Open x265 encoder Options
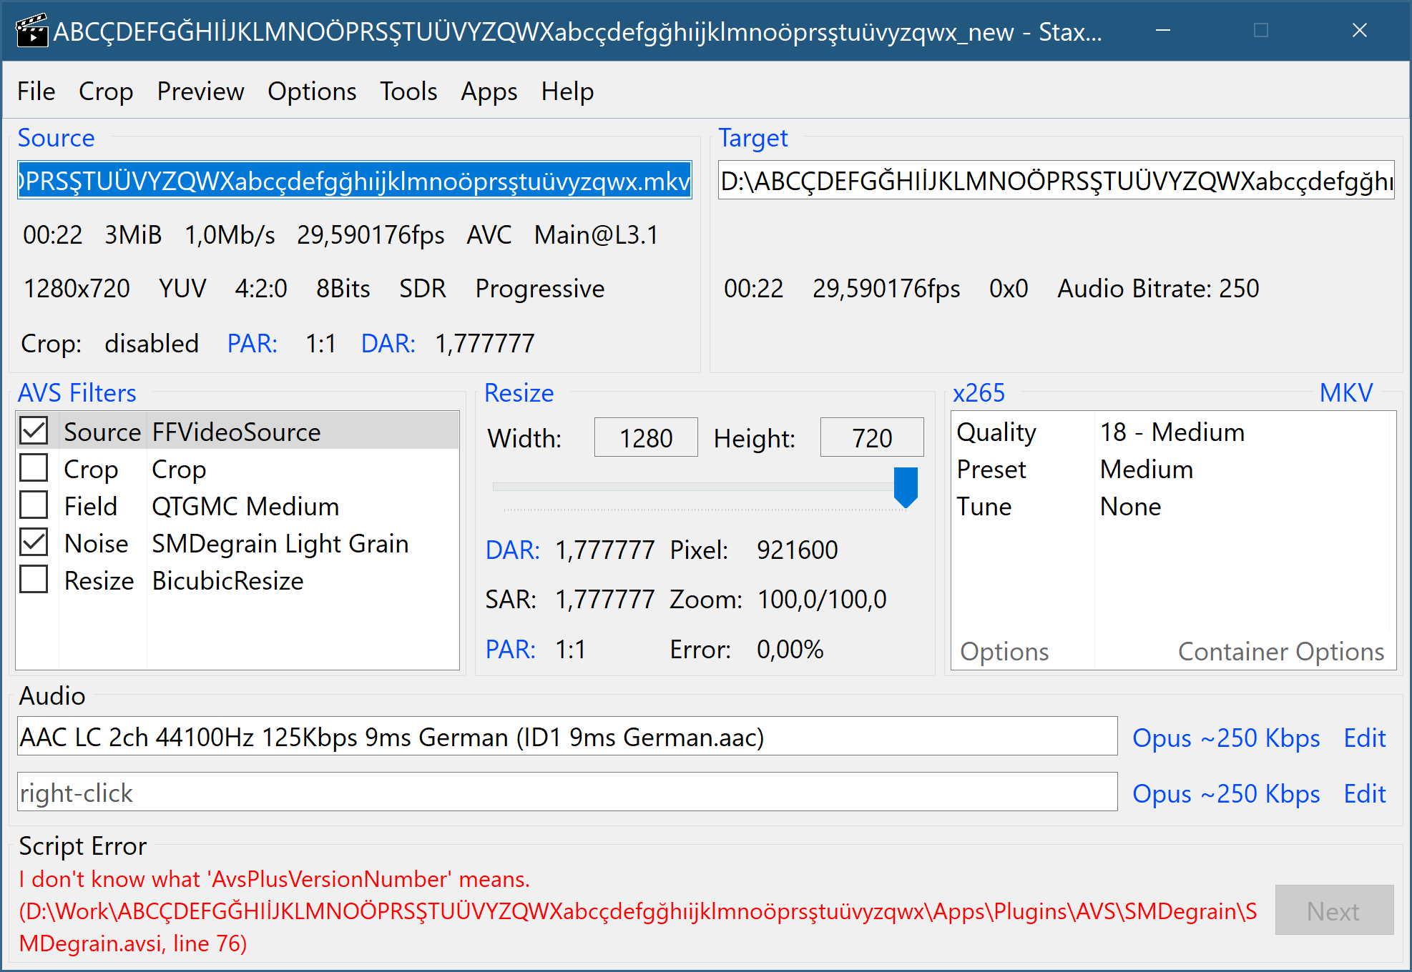Screen dimensions: 1412x972 pyautogui.click(x=1004, y=651)
